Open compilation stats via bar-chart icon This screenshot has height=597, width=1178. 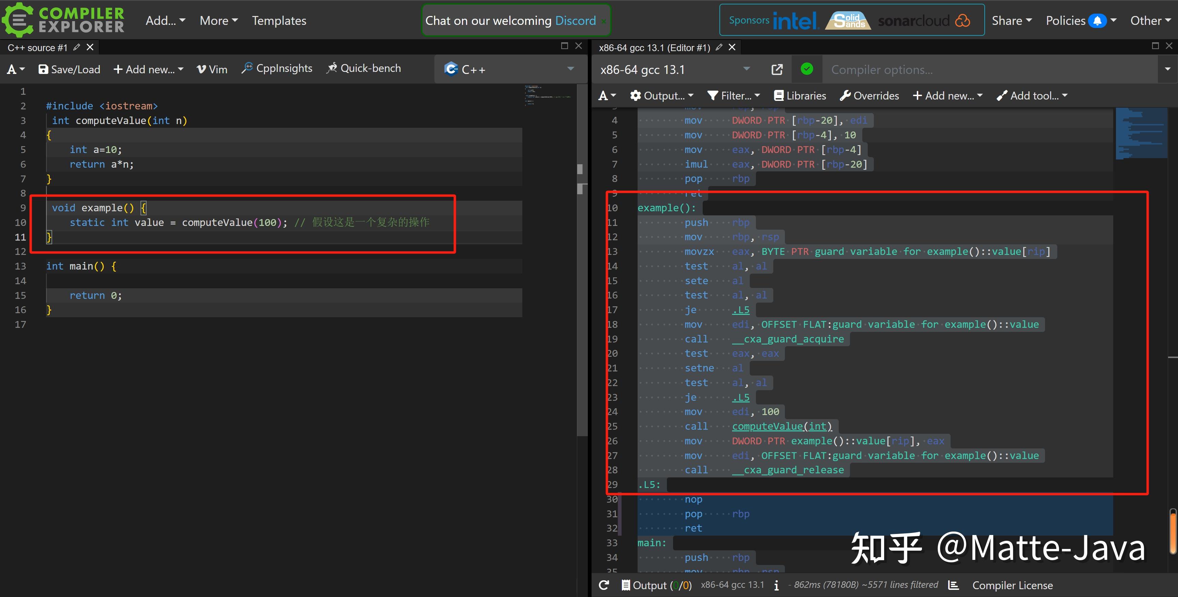(953, 585)
